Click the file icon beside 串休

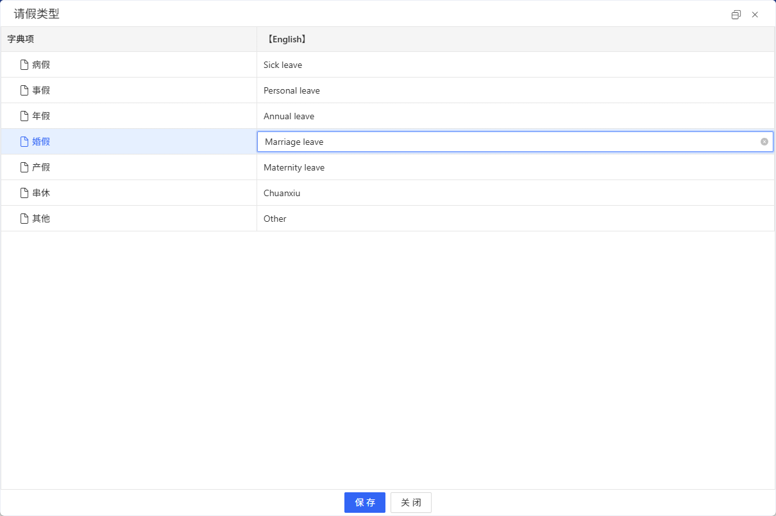pos(24,193)
